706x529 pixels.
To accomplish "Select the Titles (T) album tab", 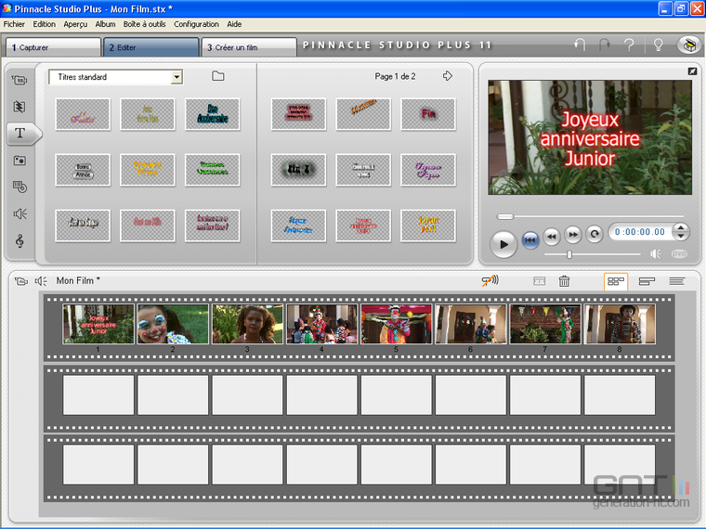I will pos(20,133).
